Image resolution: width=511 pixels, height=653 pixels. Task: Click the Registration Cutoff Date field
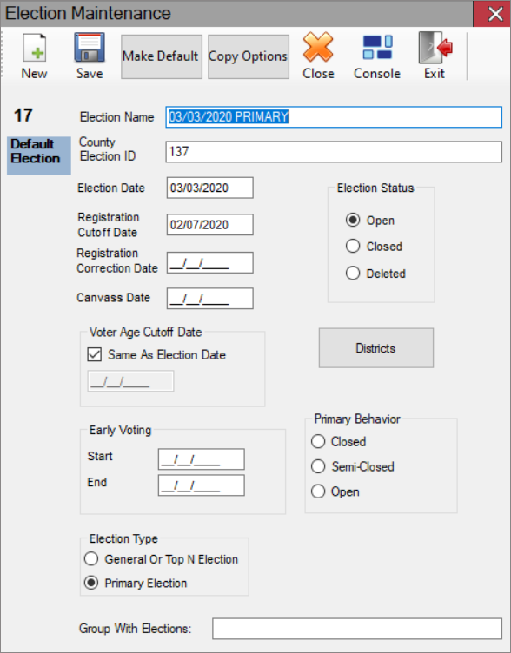[x=210, y=224]
